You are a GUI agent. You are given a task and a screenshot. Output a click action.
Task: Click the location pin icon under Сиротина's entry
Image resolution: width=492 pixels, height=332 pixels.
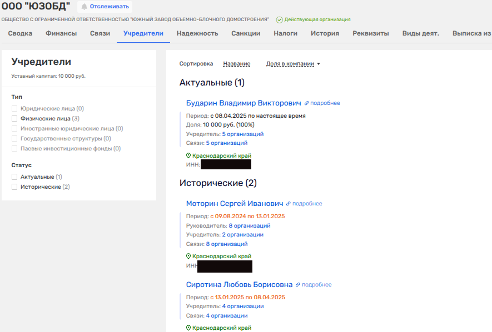pyautogui.click(x=188, y=328)
